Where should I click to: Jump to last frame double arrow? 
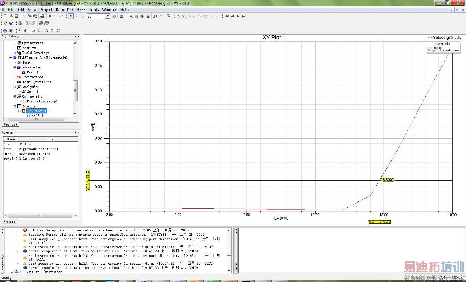[244, 16]
